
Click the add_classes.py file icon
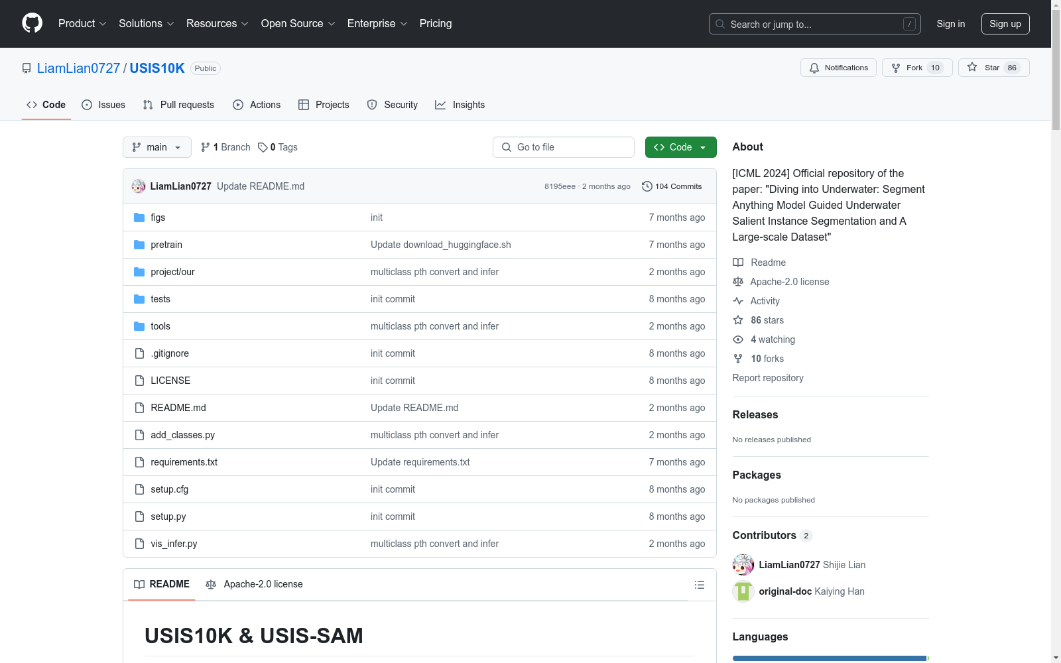pyautogui.click(x=139, y=435)
